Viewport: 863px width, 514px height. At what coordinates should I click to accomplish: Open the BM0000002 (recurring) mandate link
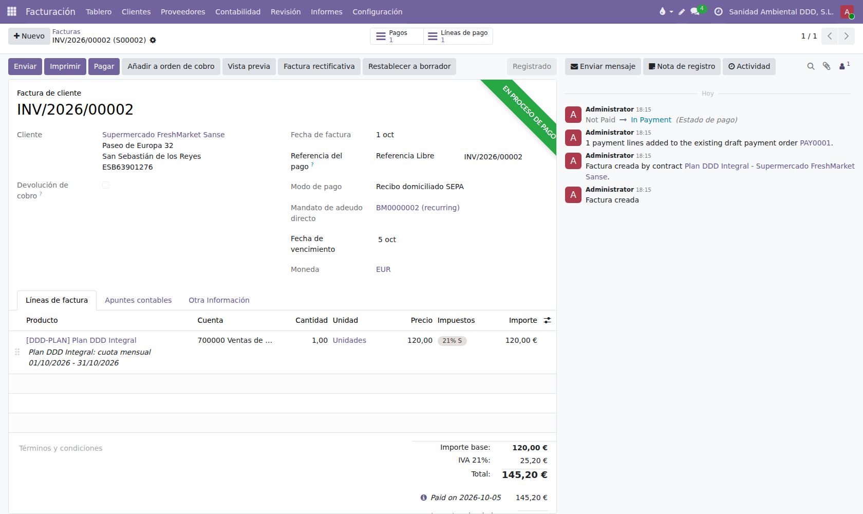pyautogui.click(x=418, y=208)
